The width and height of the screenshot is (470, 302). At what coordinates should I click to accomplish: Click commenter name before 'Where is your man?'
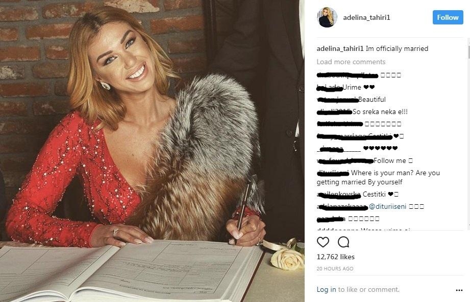333,173
